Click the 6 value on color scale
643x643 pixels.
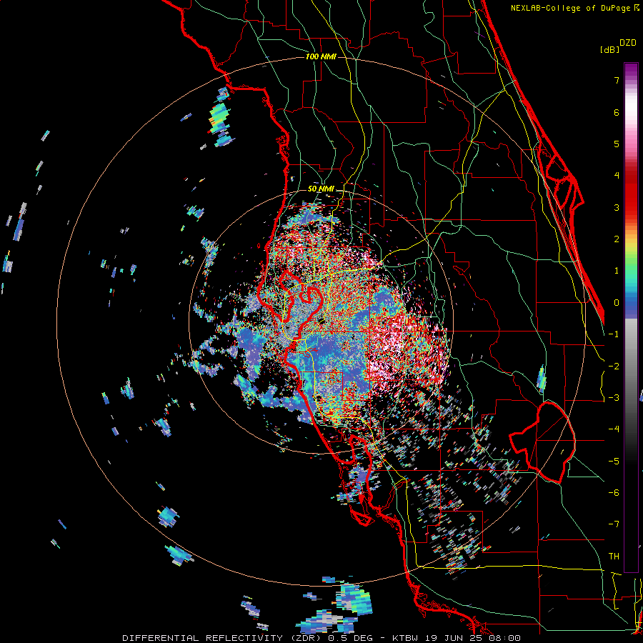coord(617,112)
